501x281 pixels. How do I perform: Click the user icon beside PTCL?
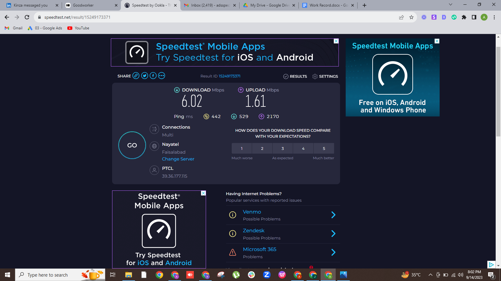(154, 170)
